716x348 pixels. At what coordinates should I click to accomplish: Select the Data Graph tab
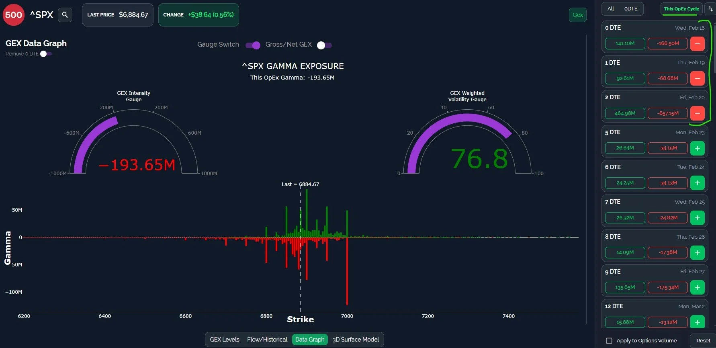click(310, 340)
